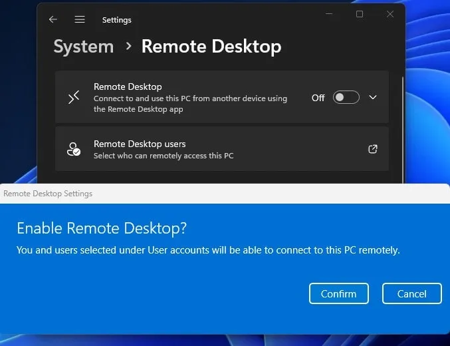This screenshot has height=346, width=450.
Task: Click the Remote Desktop users person icon
Action: click(x=74, y=149)
